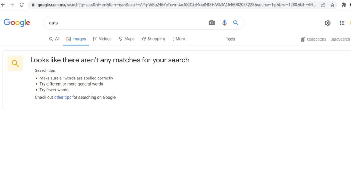
Task: Click the browser back arrow
Action: point(3,5)
